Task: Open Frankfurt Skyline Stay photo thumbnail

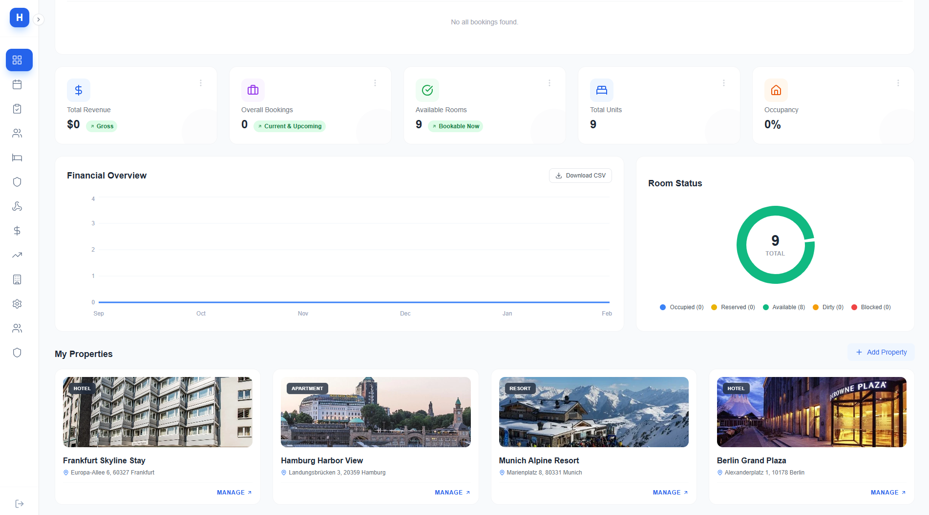Action: click(x=158, y=412)
